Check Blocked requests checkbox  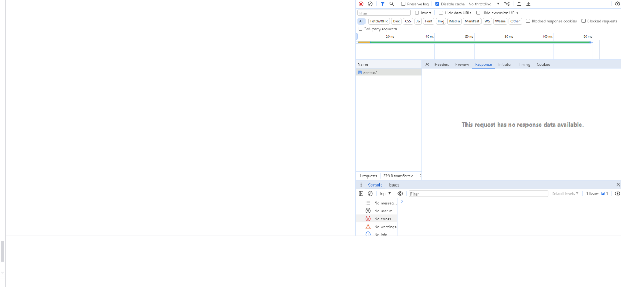pos(584,21)
